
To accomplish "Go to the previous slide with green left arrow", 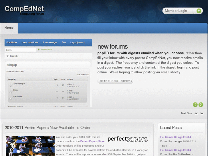I will [195, 104].
